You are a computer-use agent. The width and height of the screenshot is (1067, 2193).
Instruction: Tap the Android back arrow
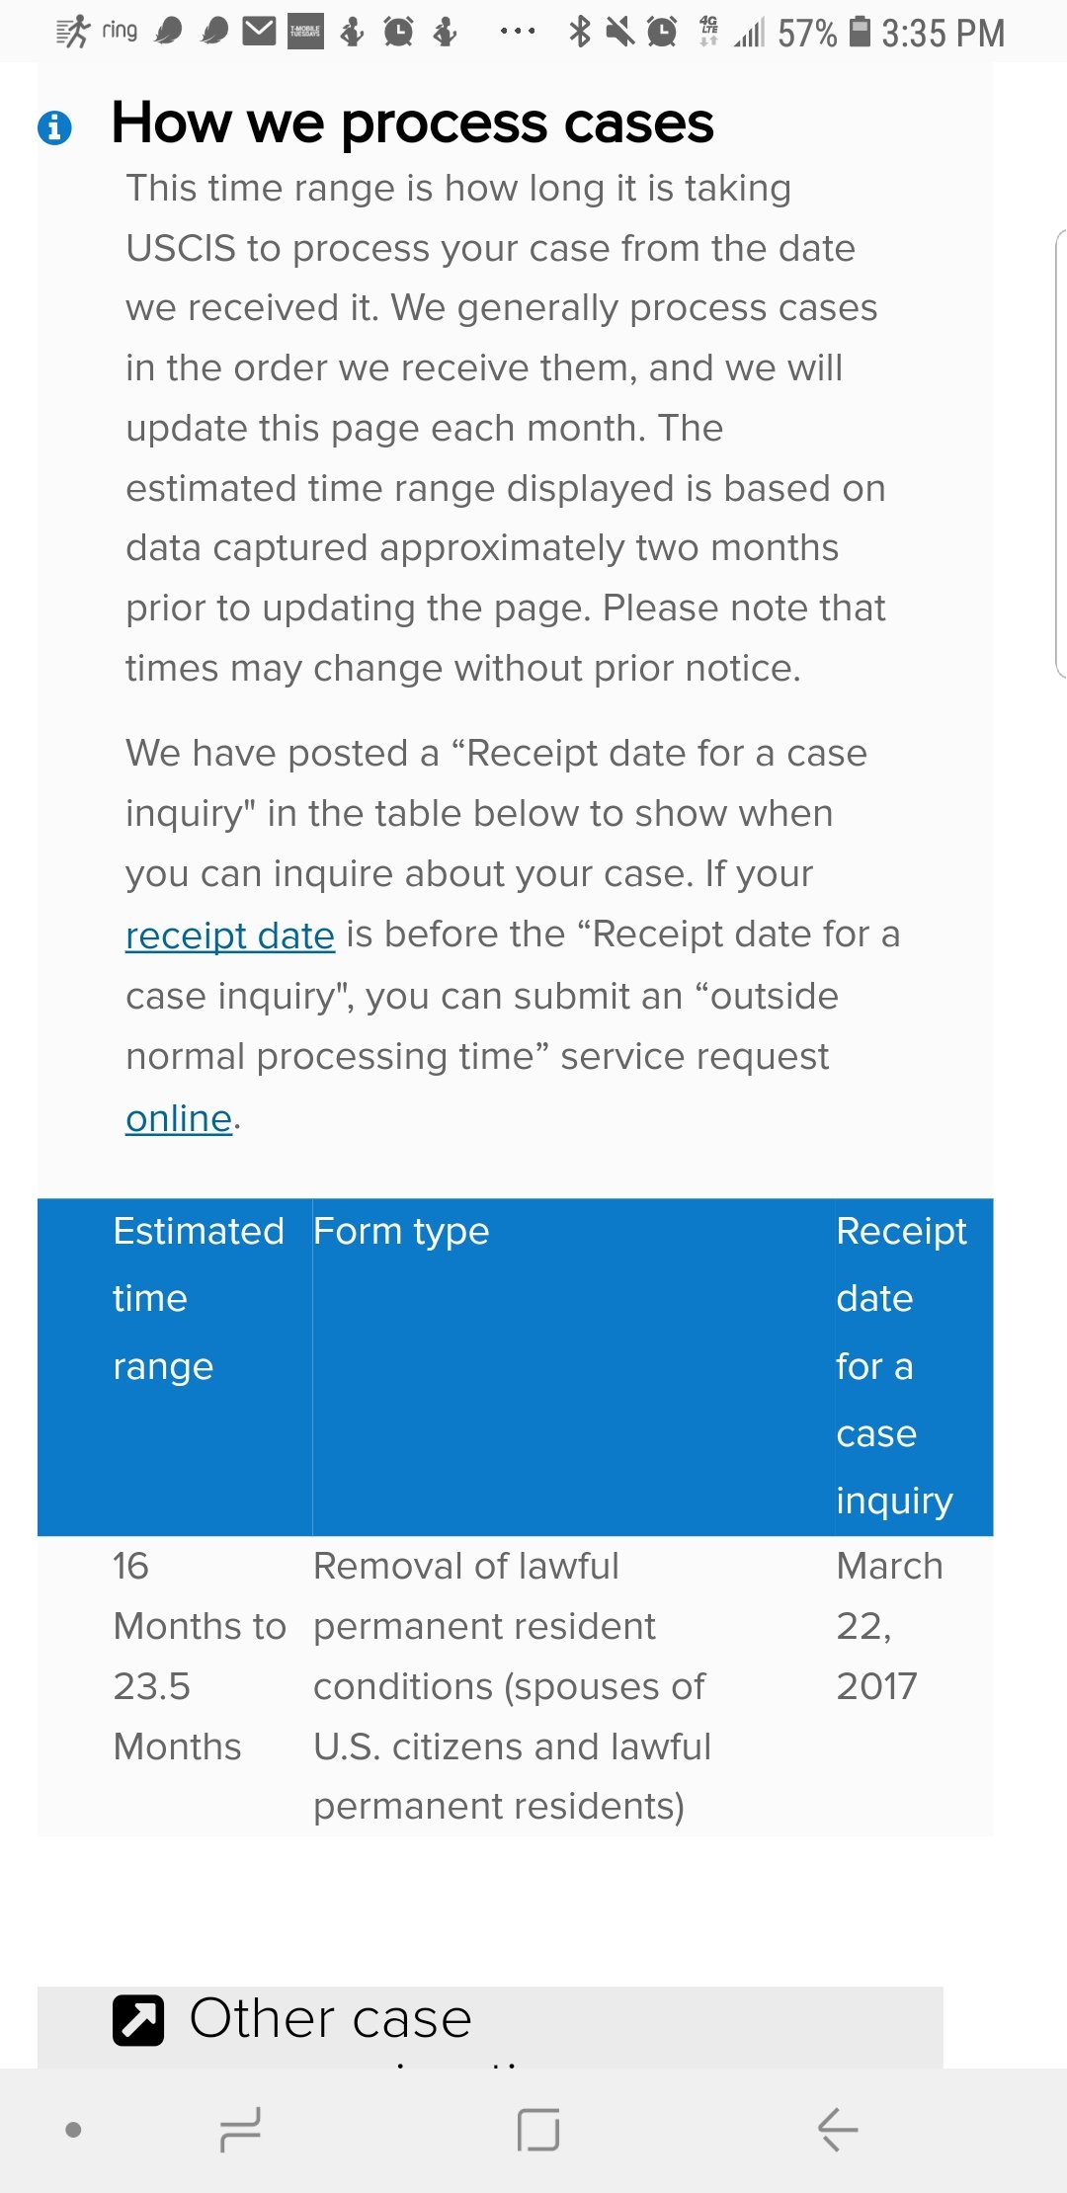coord(838,2130)
